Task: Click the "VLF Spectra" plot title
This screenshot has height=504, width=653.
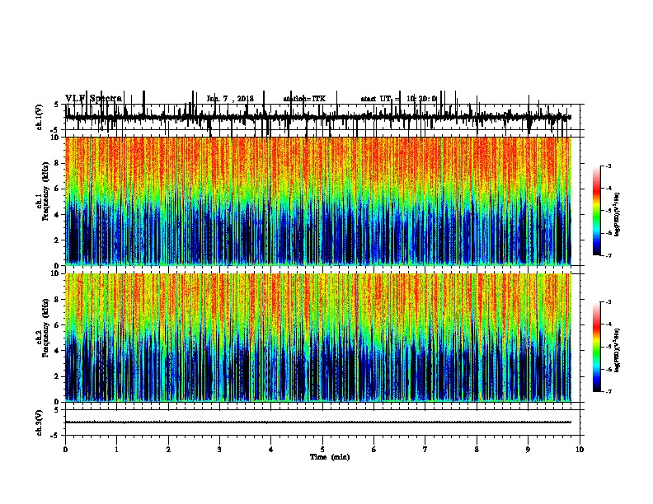Action: pyautogui.click(x=93, y=99)
